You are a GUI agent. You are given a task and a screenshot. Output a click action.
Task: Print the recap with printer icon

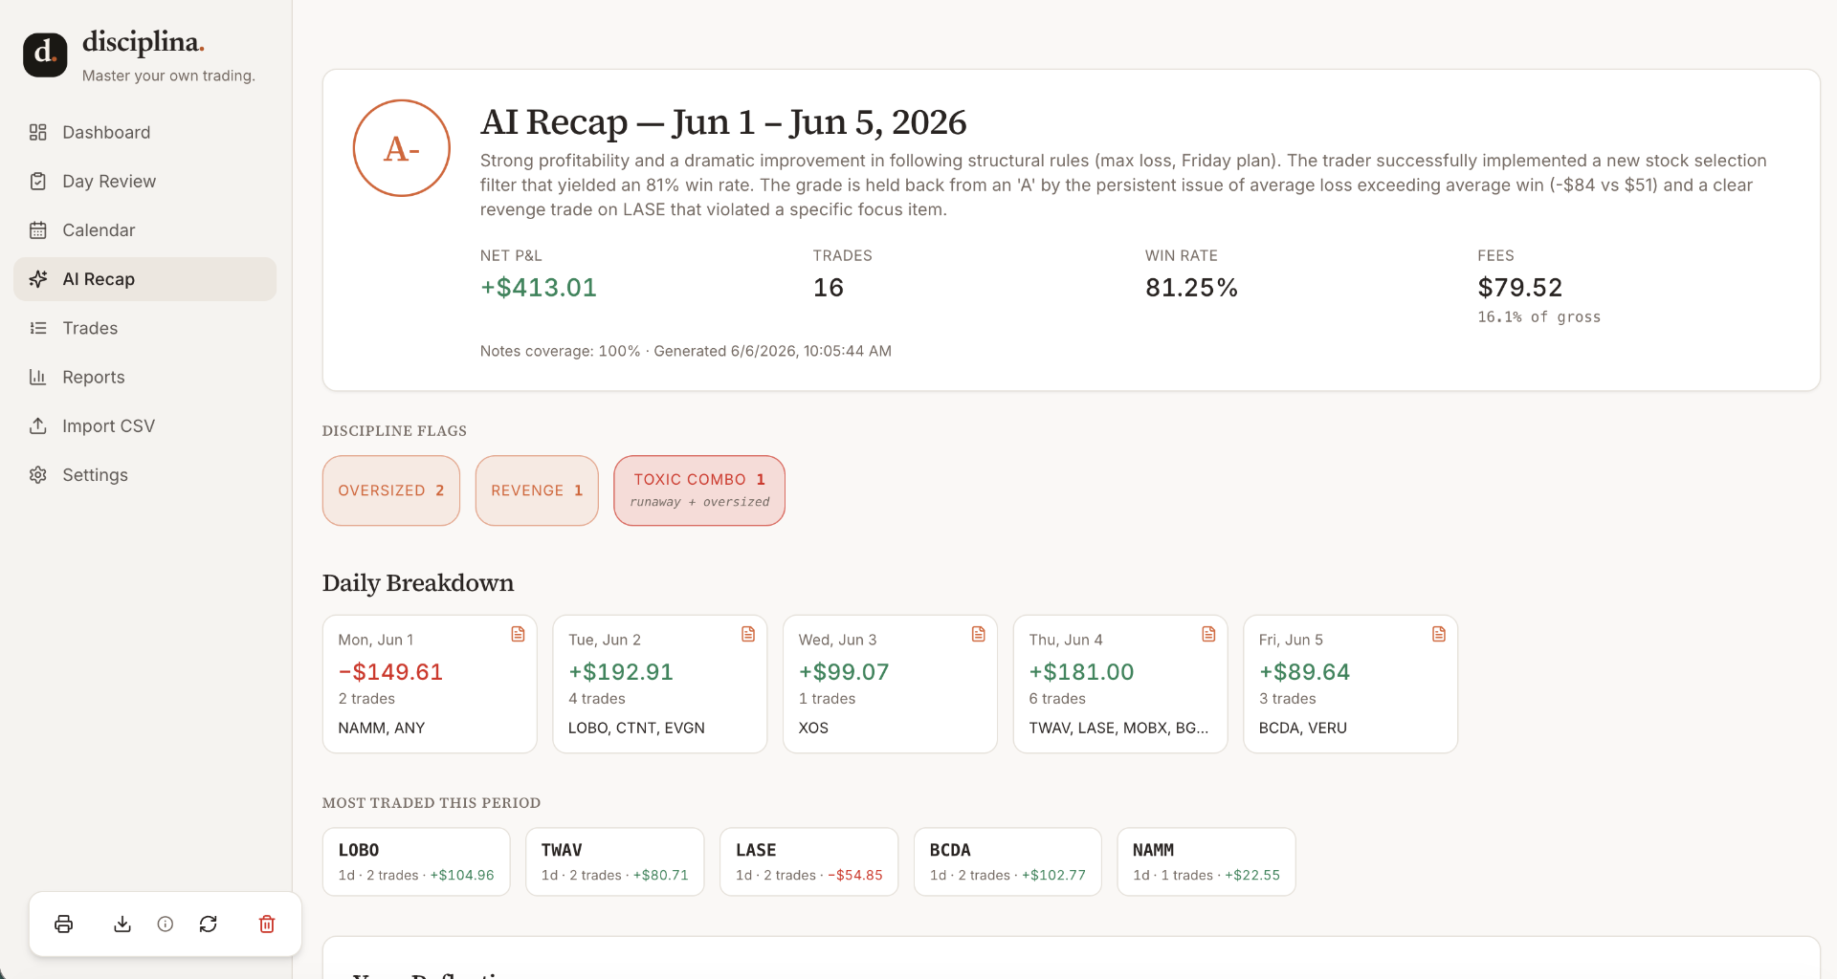(x=64, y=924)
